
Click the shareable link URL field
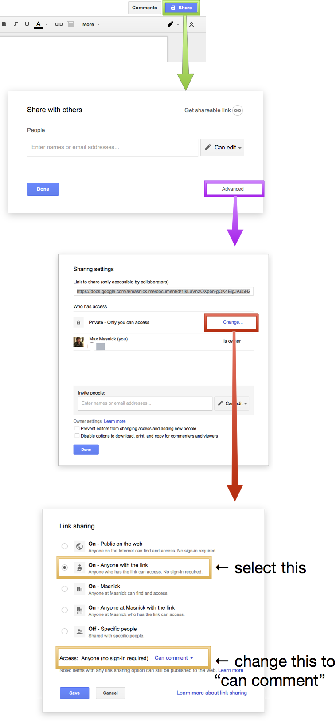tap(164, 291)
